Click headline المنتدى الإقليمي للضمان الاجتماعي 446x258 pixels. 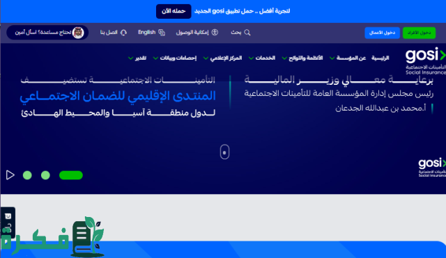(118, 96)
